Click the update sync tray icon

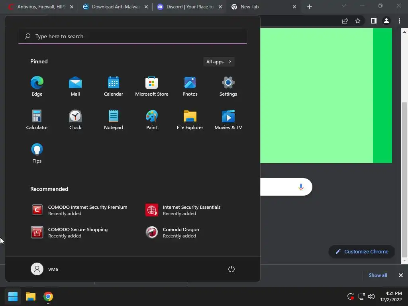(351, 296)
